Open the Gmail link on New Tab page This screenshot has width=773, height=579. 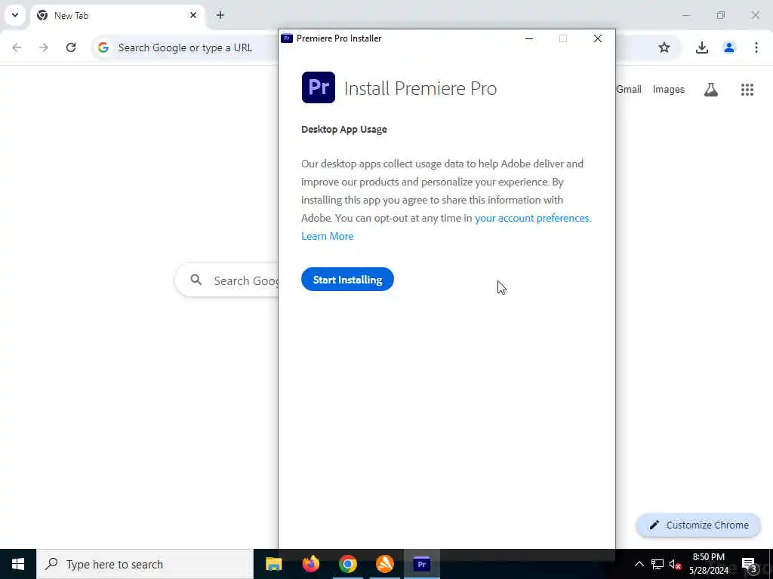[629, 90]
